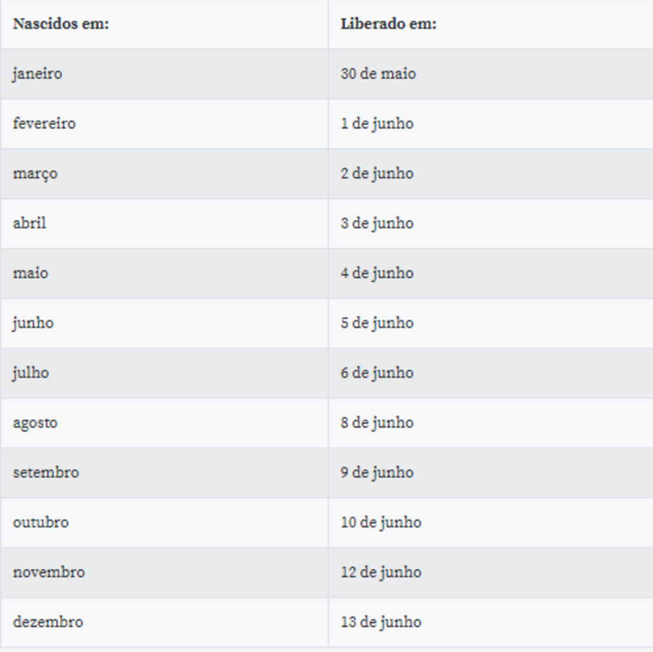
Task: Select the "5 de junho" cell
Action: [x=377, y=323]
